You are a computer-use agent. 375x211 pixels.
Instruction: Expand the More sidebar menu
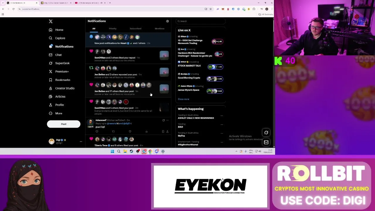55,113
